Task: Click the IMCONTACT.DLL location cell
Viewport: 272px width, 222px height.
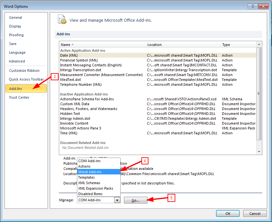Action: (182, 65)
